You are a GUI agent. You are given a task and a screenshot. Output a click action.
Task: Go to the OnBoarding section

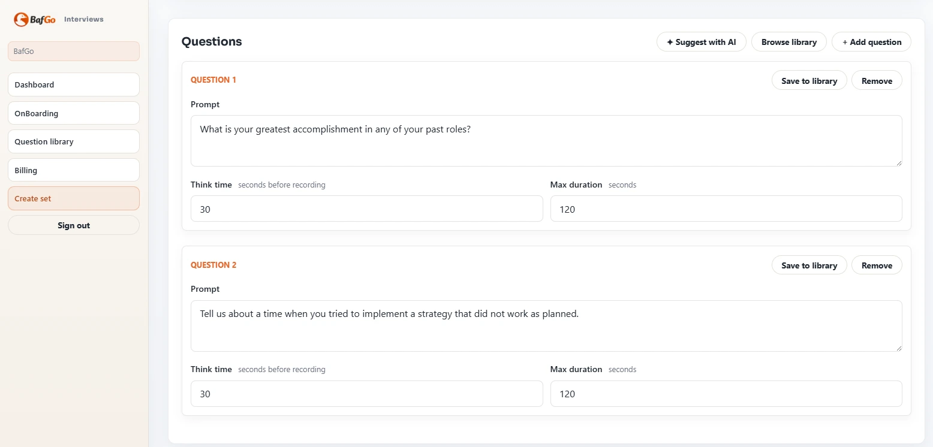click(74, 113)
